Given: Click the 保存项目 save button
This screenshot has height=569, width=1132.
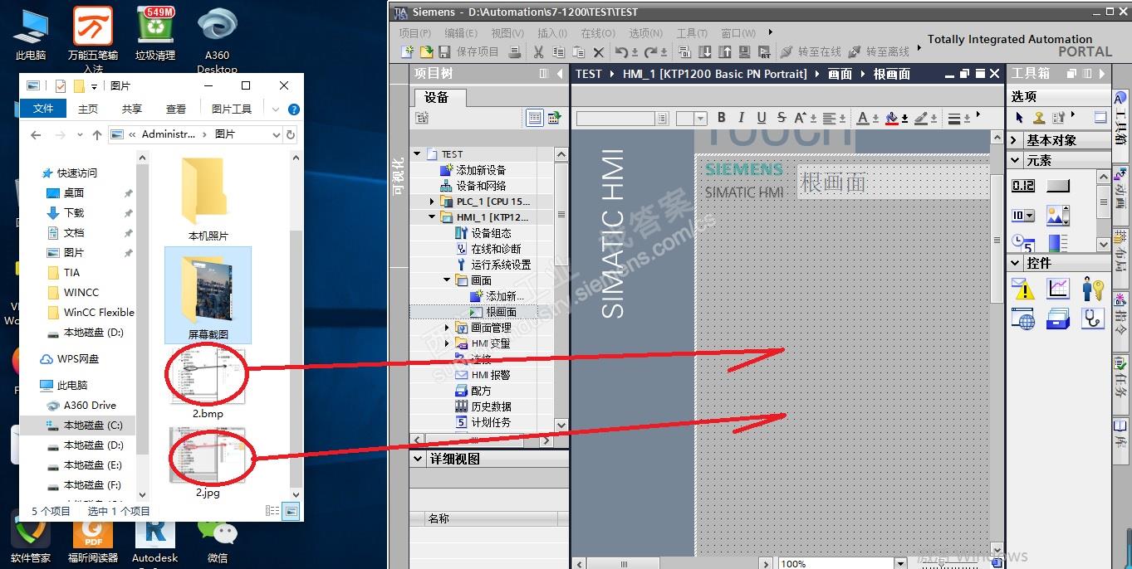Looking at the screenshot, I should 469,51.
